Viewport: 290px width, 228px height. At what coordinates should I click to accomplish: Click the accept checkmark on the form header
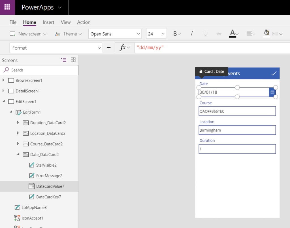click(x=274, y=73)
